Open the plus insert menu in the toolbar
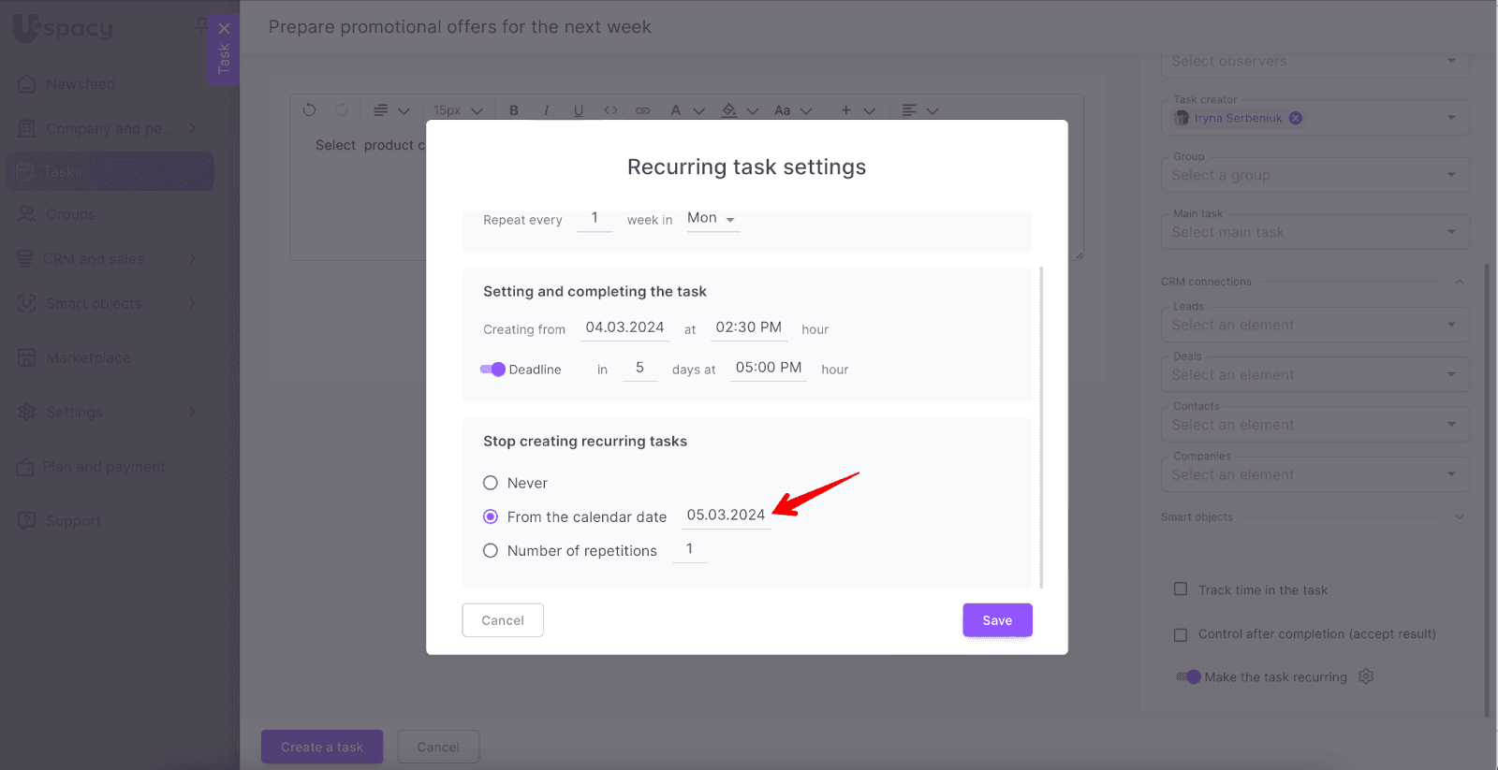Image resolution: width=1498 pixels, height=770 pixels. pyautogui.click(x=846, y=110)
